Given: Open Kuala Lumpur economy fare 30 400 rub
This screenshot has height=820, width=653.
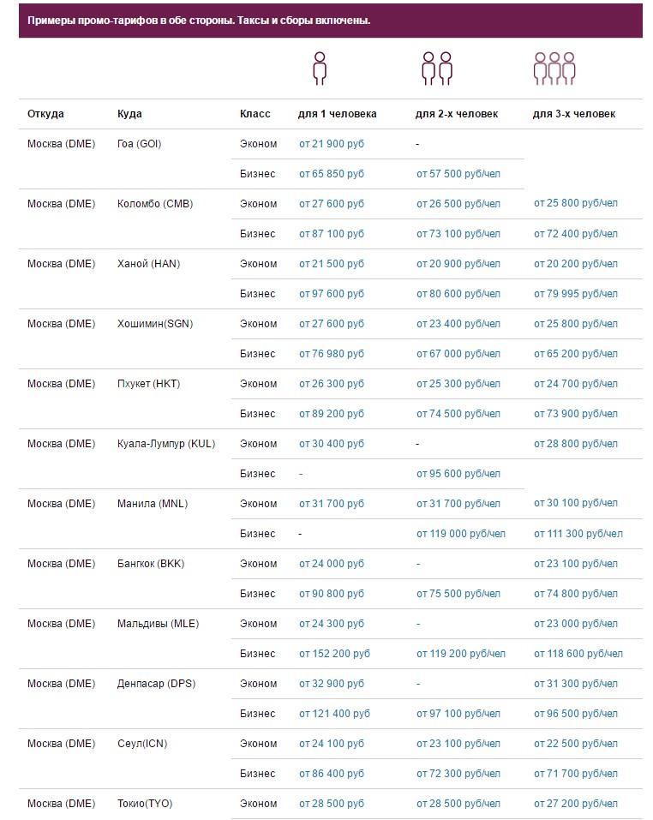Looking at the screenshot, I should [331, 444].
